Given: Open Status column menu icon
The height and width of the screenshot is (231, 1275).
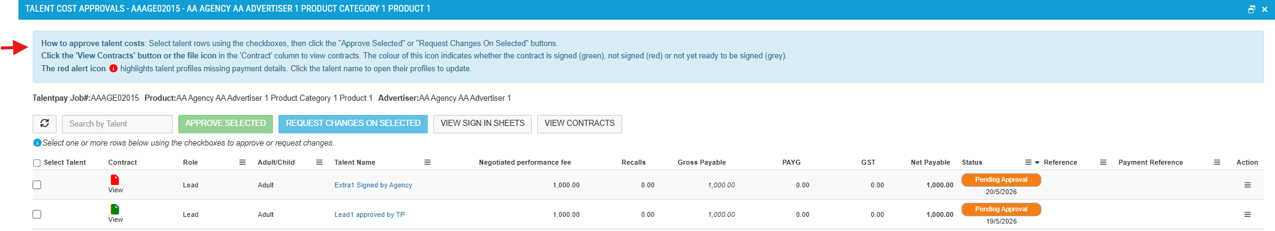Looking at the screenshot, I should (1028, 162).
